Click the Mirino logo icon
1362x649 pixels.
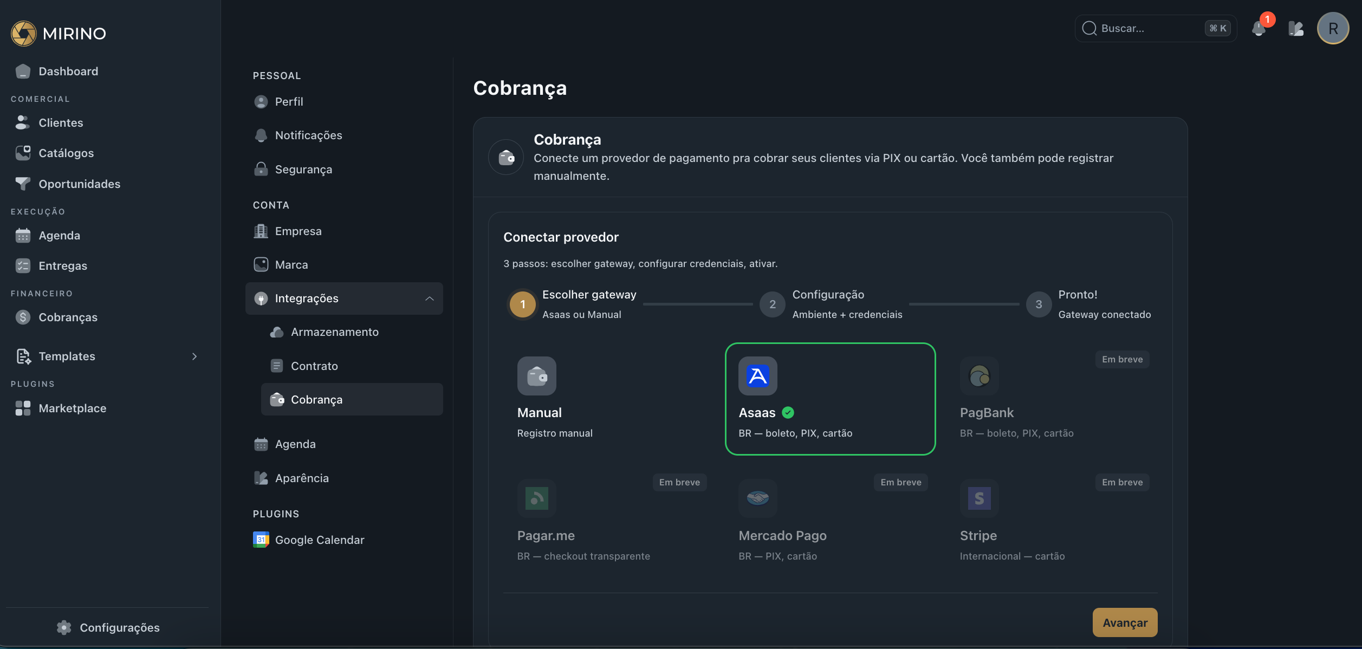(23, 34)
